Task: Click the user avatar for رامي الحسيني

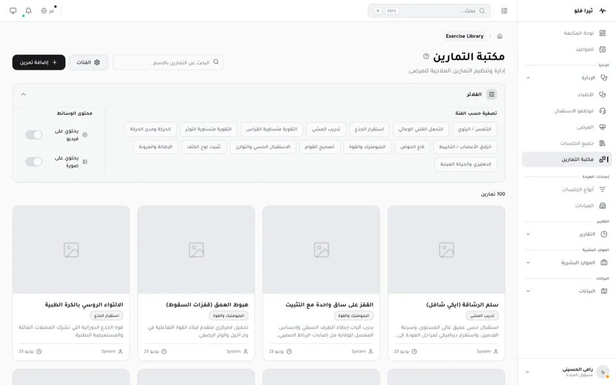Action: [603, 372]
